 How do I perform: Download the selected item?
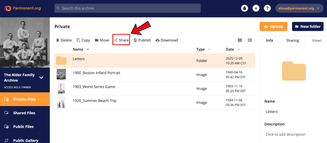point(167,40)
